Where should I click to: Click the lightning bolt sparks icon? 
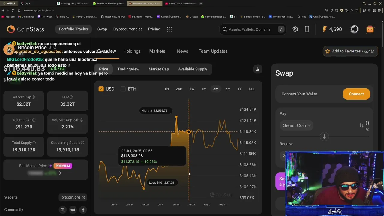324,29
